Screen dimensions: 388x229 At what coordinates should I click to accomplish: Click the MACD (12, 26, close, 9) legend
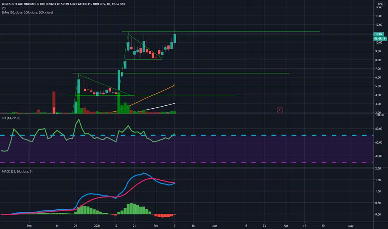click(x=17, y=172)
